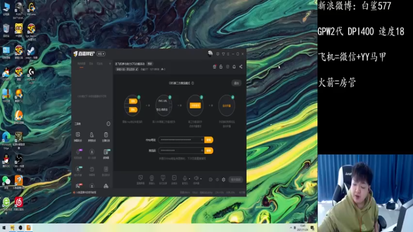Click the padlock icon in room header
413x232 pixels.
221,67
